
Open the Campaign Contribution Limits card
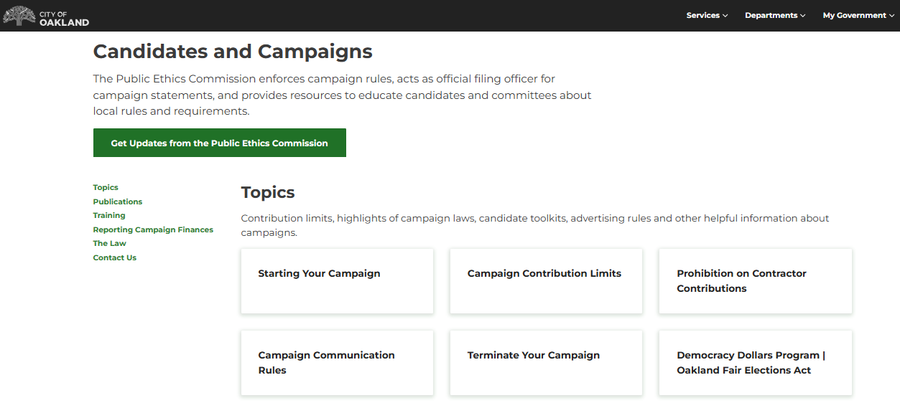click(546, 281)
